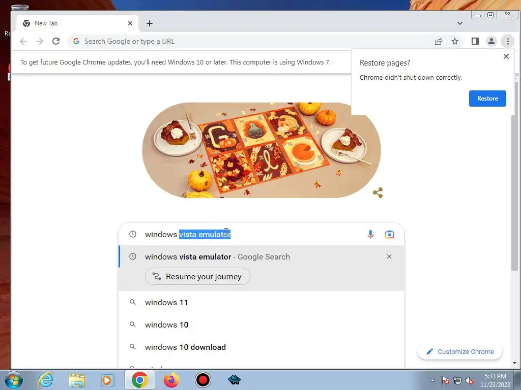Image resolution: width=521 pixels, height=390 pixels.
Task: Remove windows vista emulator suggestion
Action: pos(389,256)
